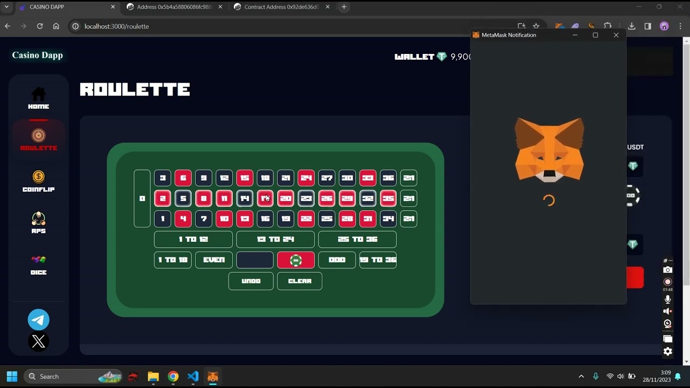The width and height of the screenshot is (690, 388).
Task: Bet on 1 TO 18
Action: click(173, 260)
